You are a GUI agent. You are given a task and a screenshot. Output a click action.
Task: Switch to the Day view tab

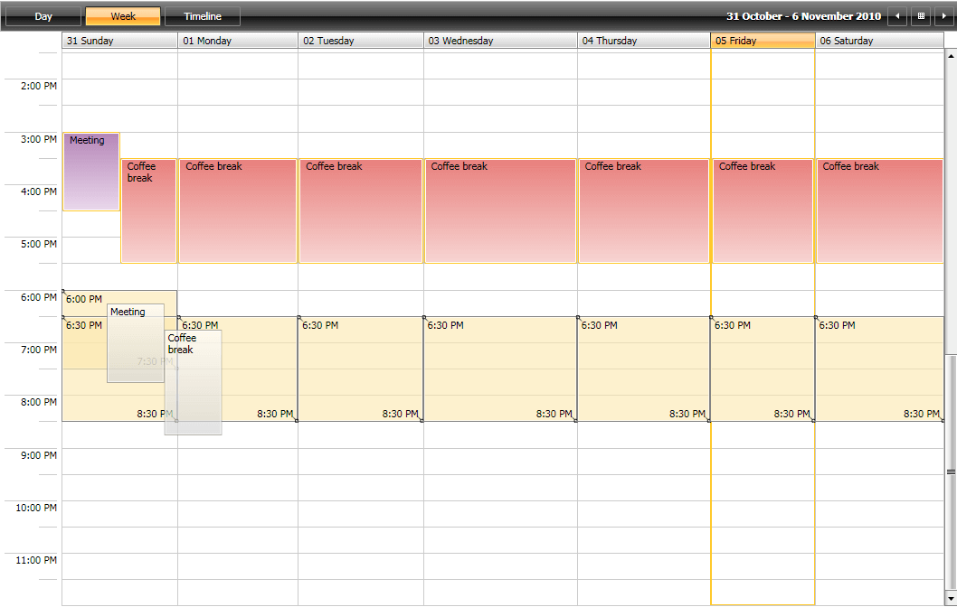point(43,15)
